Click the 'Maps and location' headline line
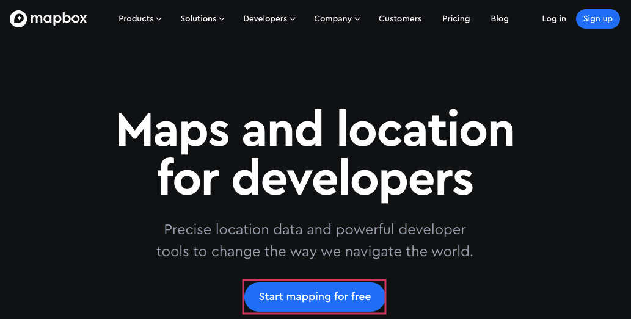This screenshot has height=319, width=631. coord(315,129)
